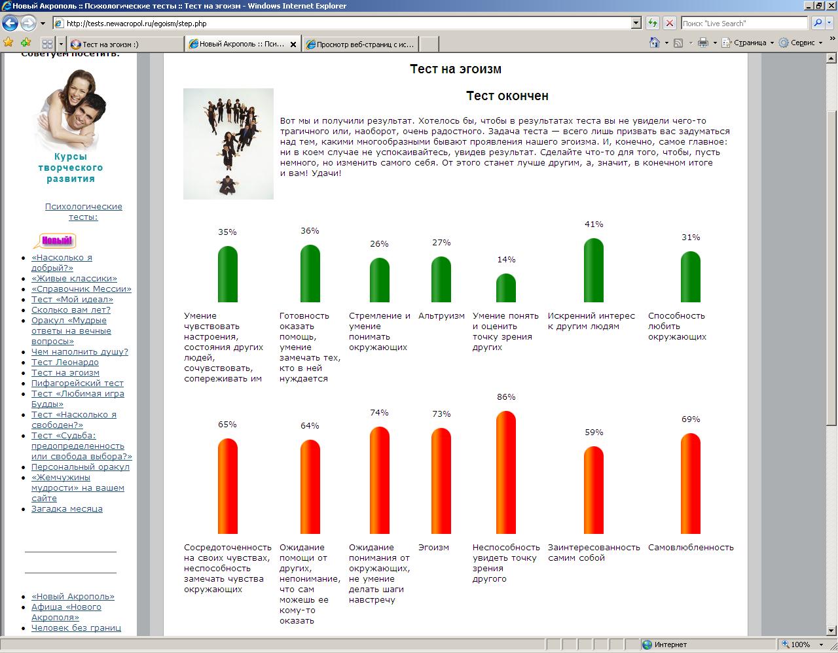838x653 pixels.
Task: Open the 'Пифагорейский тест' link
Action: 77,383
